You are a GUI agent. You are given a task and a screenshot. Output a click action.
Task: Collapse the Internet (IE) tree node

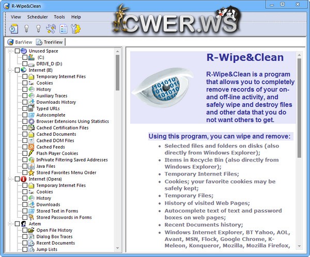click(10, 70)
